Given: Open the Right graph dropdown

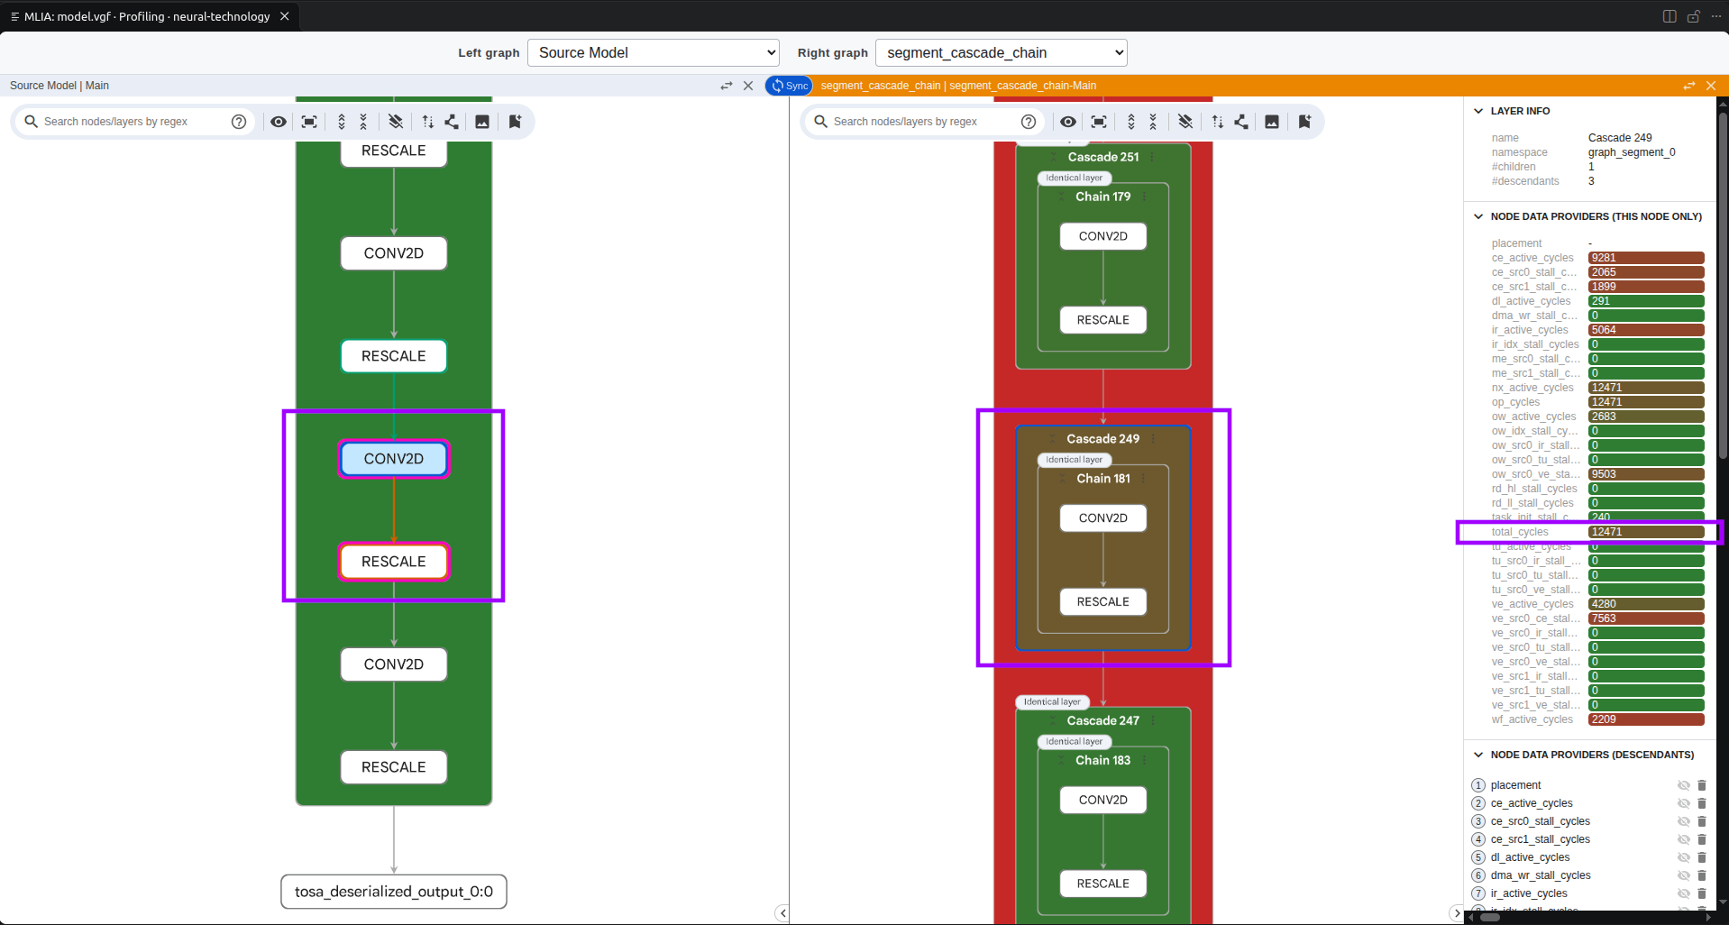Looking at the screenshot, I should 1002,52.
